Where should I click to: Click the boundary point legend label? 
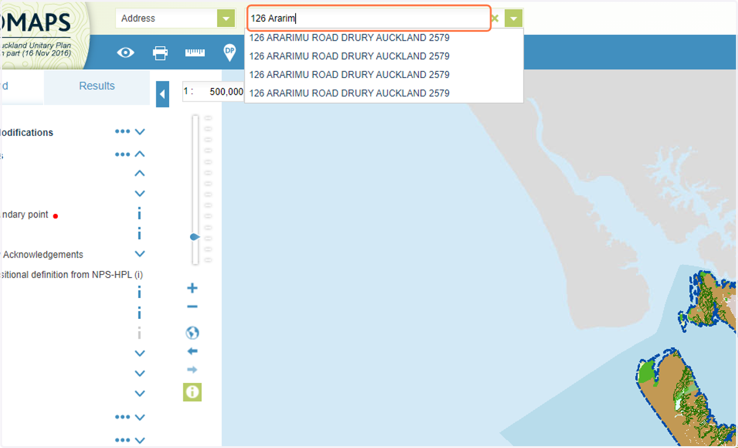[x=24, y=214]
